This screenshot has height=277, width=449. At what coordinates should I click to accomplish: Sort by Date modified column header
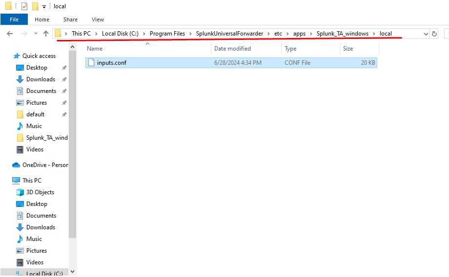pos(232,49)
